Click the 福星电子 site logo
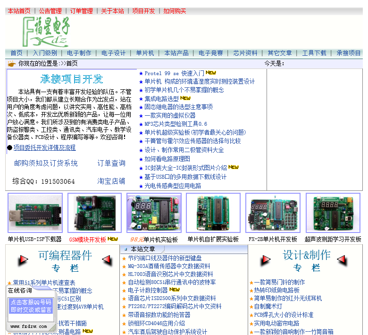Image resolution: width=368 pixels, height=335 pixels. [x=46, y=32]
